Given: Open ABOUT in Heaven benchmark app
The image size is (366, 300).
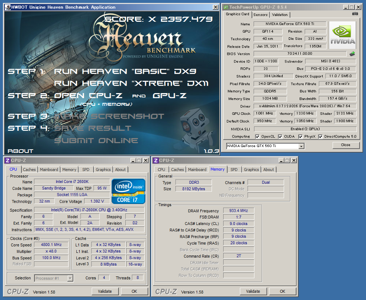Looking at the screenshot, I should pos(21,151).
